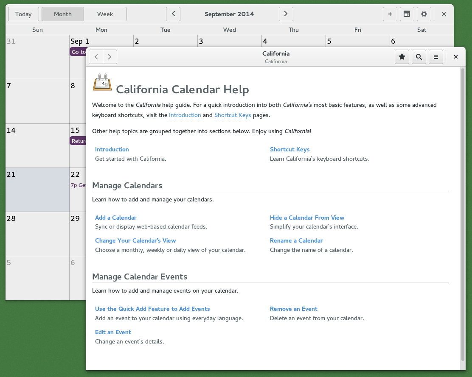Open the help window hamburger menu
The width and height of the screenshot is (472, 377).
point(435,56)
